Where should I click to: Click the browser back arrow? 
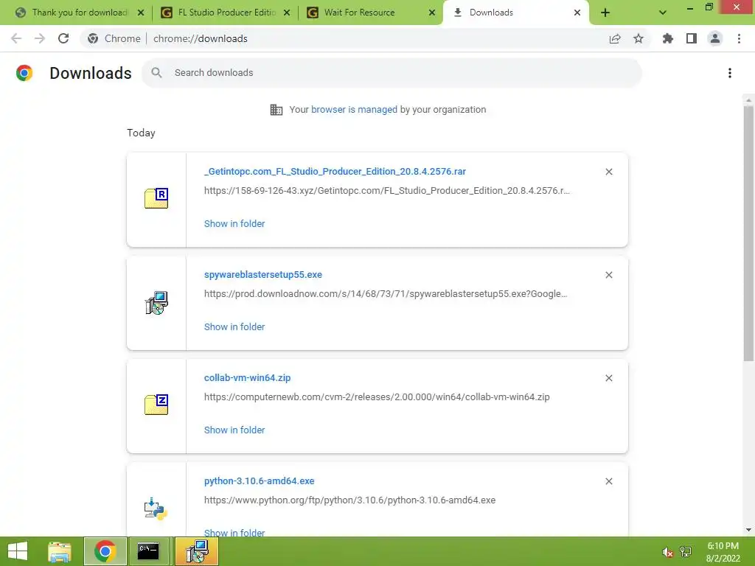click(x=16, y=38)
